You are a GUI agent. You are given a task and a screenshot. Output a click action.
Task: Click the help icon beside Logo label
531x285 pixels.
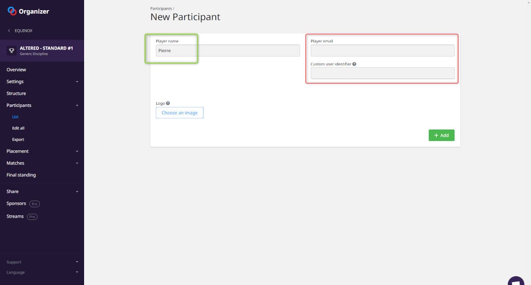coord(168,103)
